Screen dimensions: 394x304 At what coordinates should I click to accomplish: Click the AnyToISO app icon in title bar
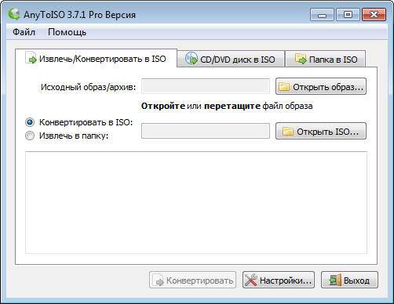pyautogui.click(x=14, y=14)
